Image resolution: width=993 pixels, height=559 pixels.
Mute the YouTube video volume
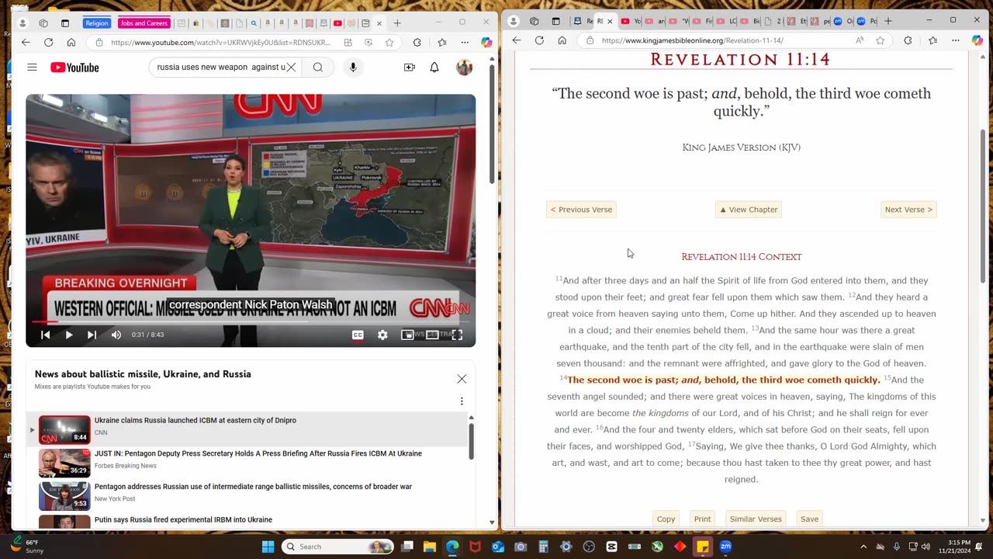[x=116, y=335]
